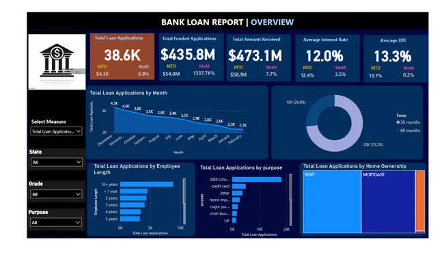Click the Total Loan Applications by Home Ownership title

click(x=355, y=166)
